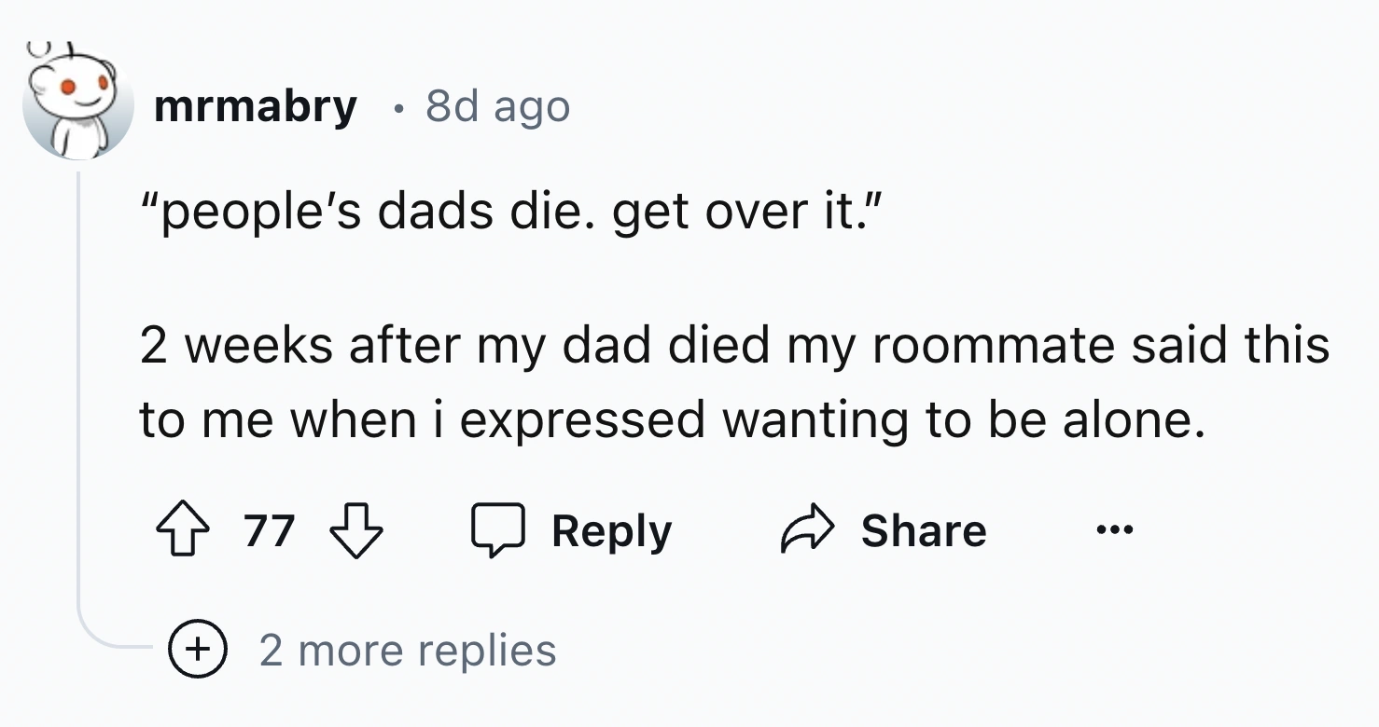Visit the mrmabry username profile link
Image resolution: width=1379 pixels, height=727 pixels.
(255, 106)
